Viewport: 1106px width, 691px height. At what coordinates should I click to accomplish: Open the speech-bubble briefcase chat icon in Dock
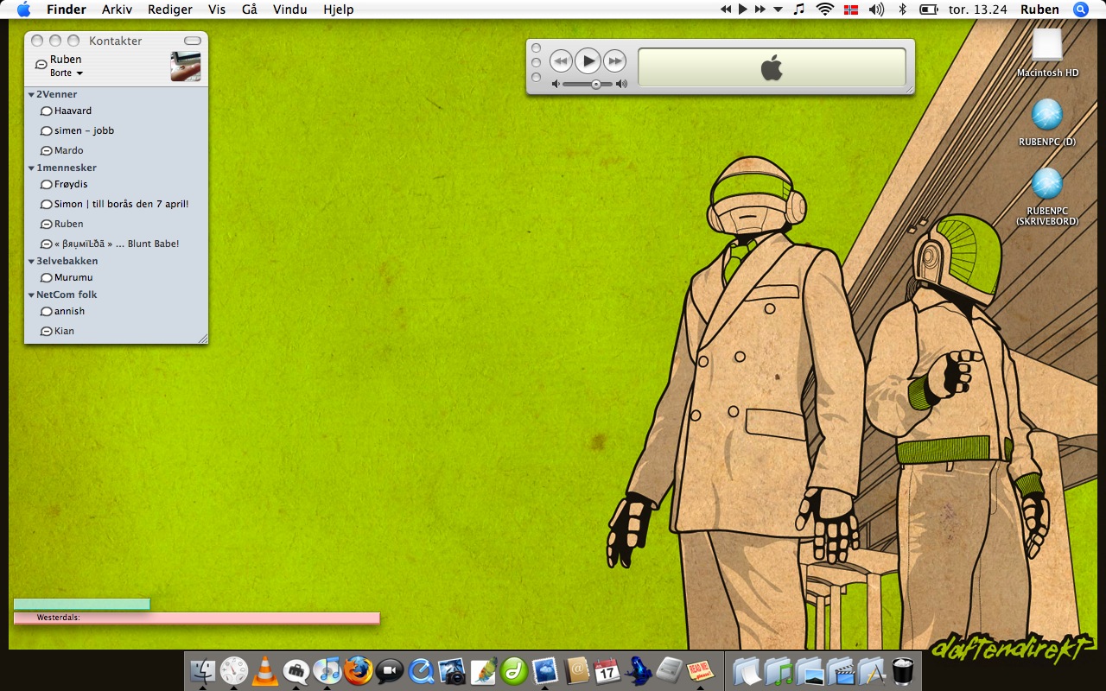296,670
